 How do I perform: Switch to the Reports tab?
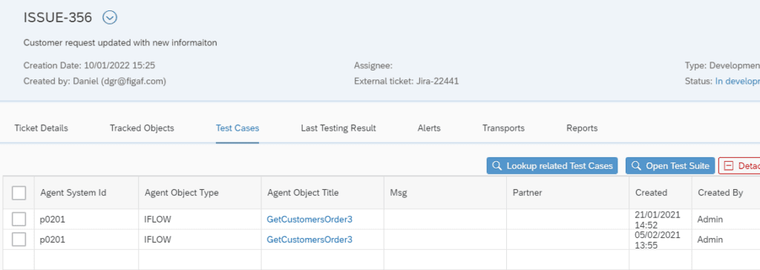pyautogui.click(x=582, y=128)
